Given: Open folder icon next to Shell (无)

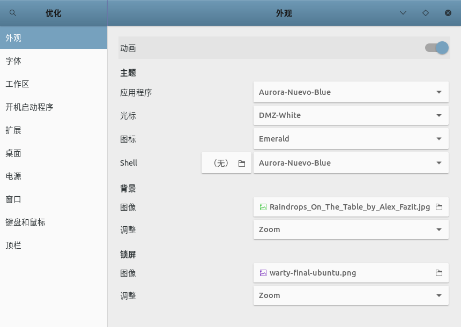Looking at the screenshot, I should (242, 163).
